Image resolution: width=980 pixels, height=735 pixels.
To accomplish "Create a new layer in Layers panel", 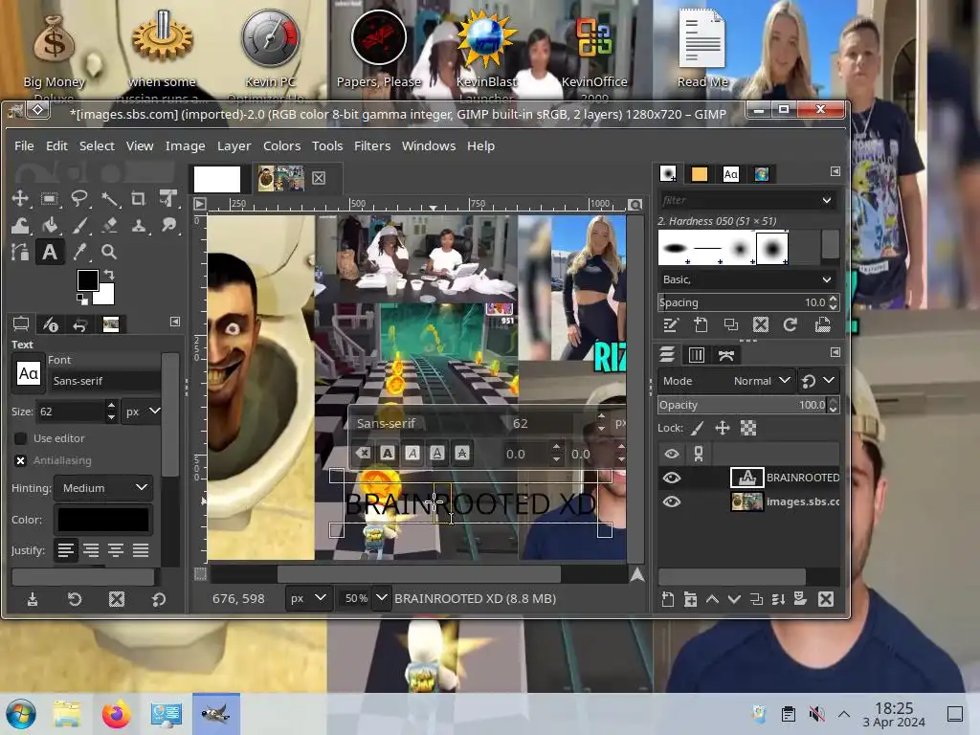I will [667, 599].
